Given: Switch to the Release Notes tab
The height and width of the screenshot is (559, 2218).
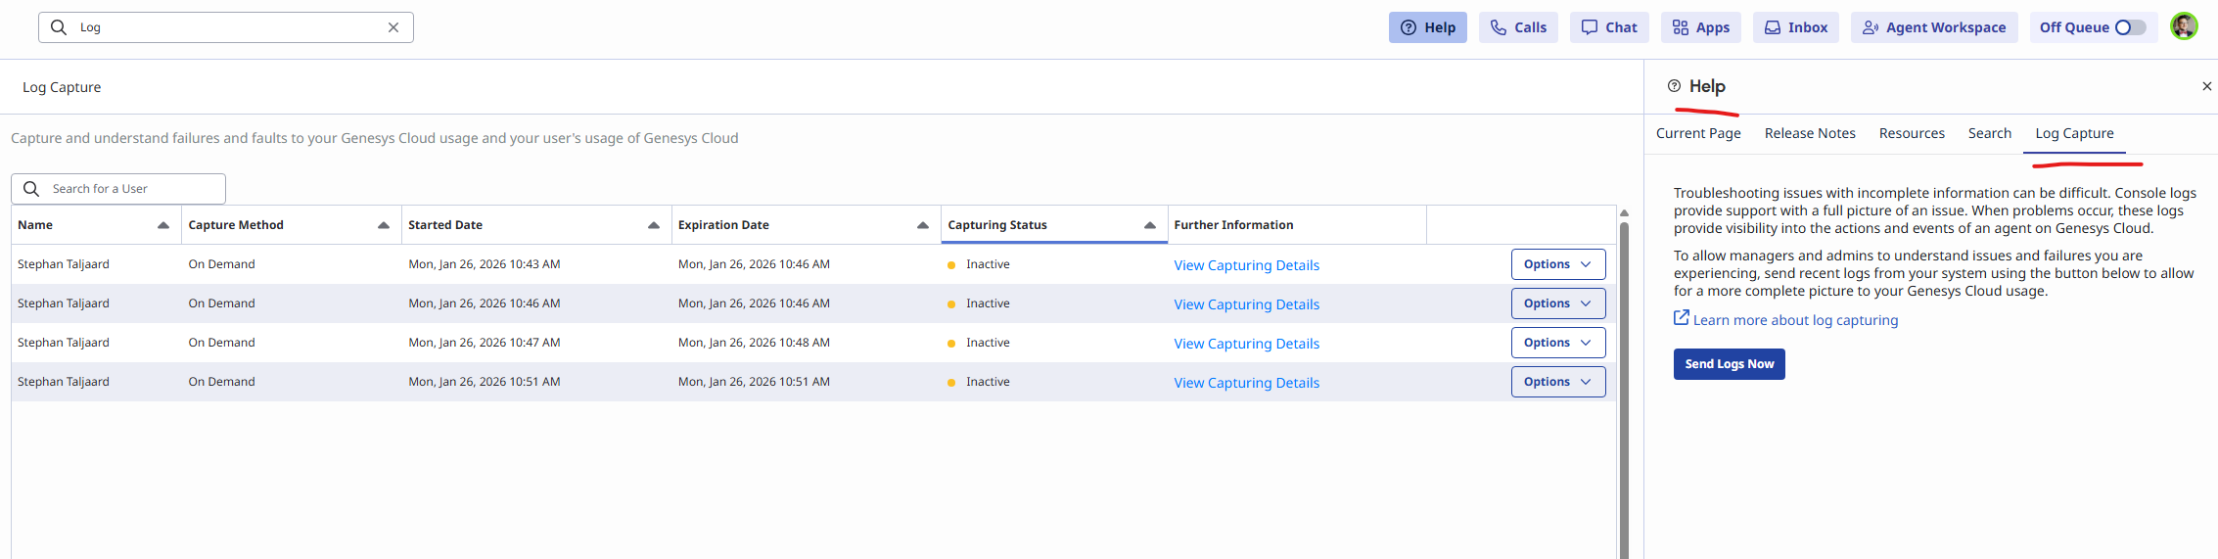Looking at the screenshot, I should tap(1809, 133).
